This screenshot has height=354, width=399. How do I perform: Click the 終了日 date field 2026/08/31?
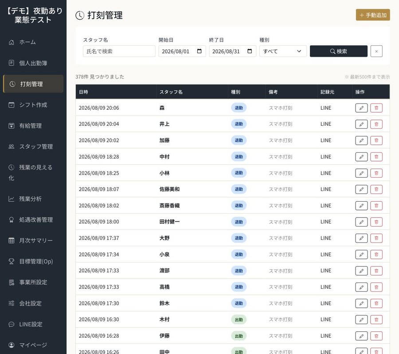232,51
